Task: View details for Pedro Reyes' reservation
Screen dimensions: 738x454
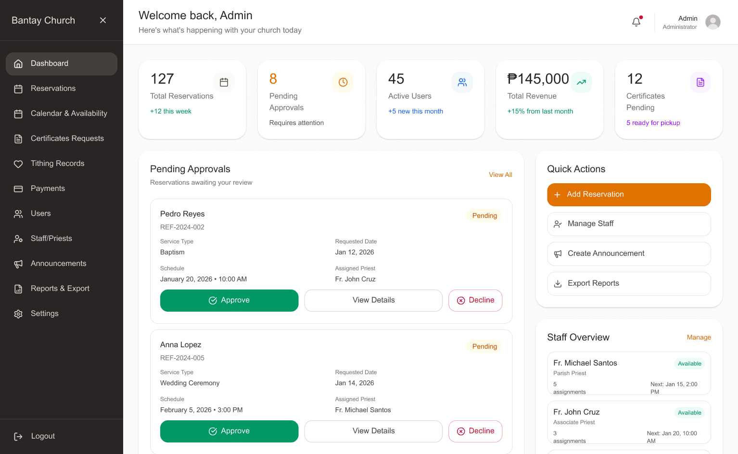Action: coord(373,301)
